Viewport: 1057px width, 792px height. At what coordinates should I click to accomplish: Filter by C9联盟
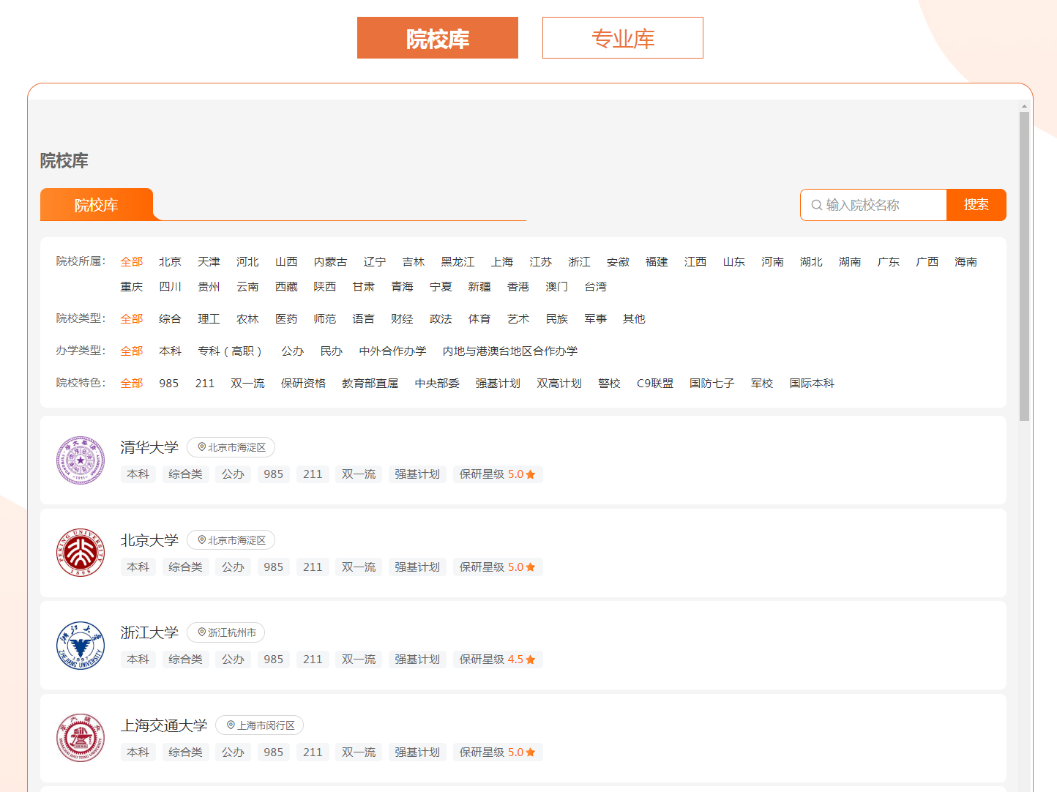click(x=655, y=384)
